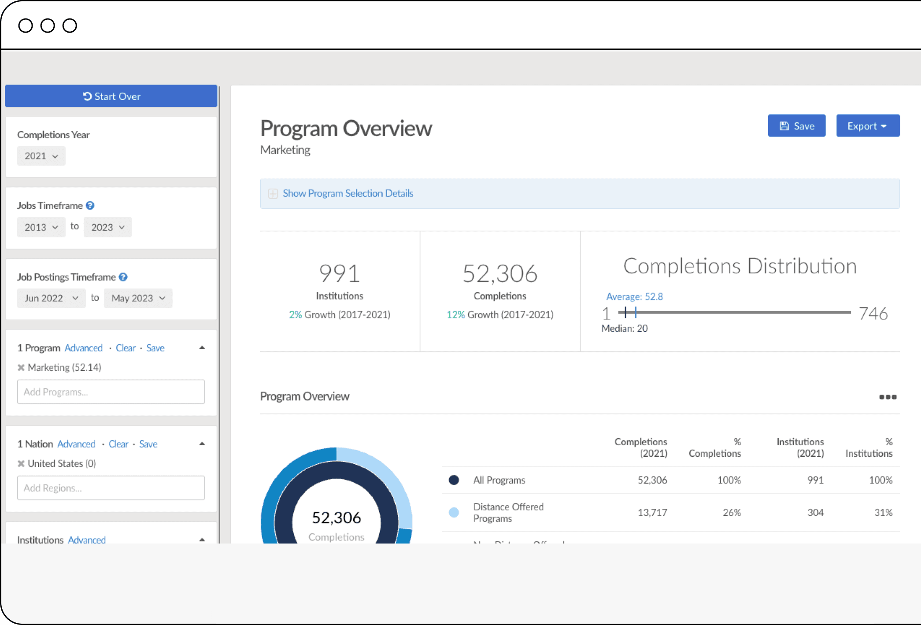Viewport: 921px width, 625px height.
Task: Click the Save icon button
Action: (797, 126)
